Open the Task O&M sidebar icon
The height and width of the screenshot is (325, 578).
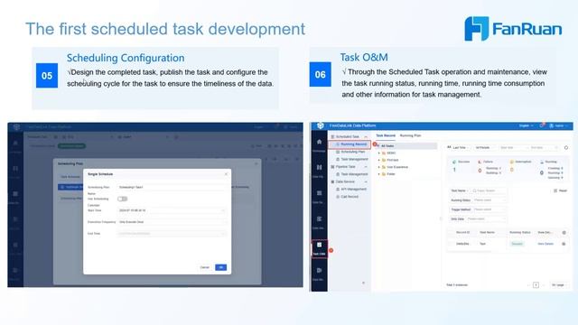pos(319,245)
